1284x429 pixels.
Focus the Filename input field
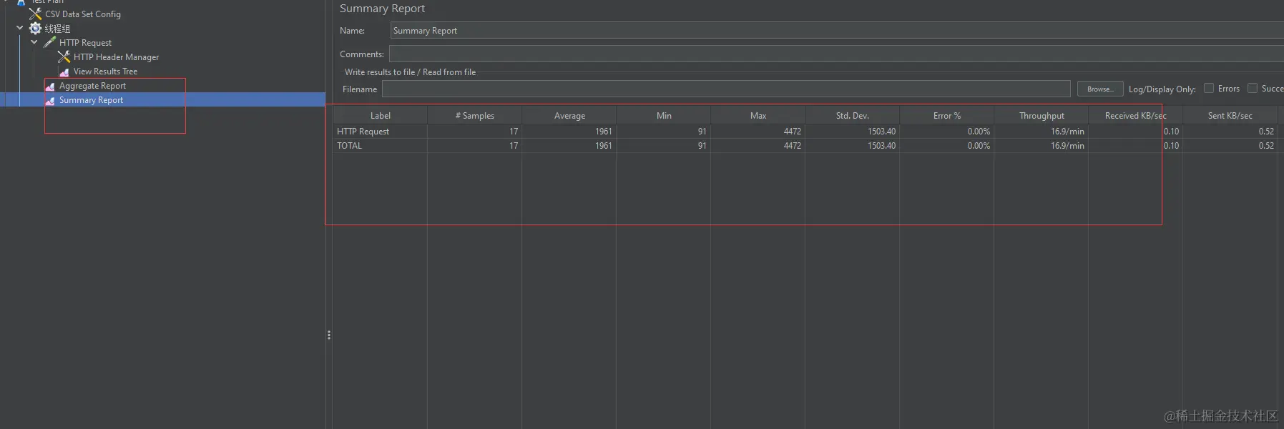point(726,89)
